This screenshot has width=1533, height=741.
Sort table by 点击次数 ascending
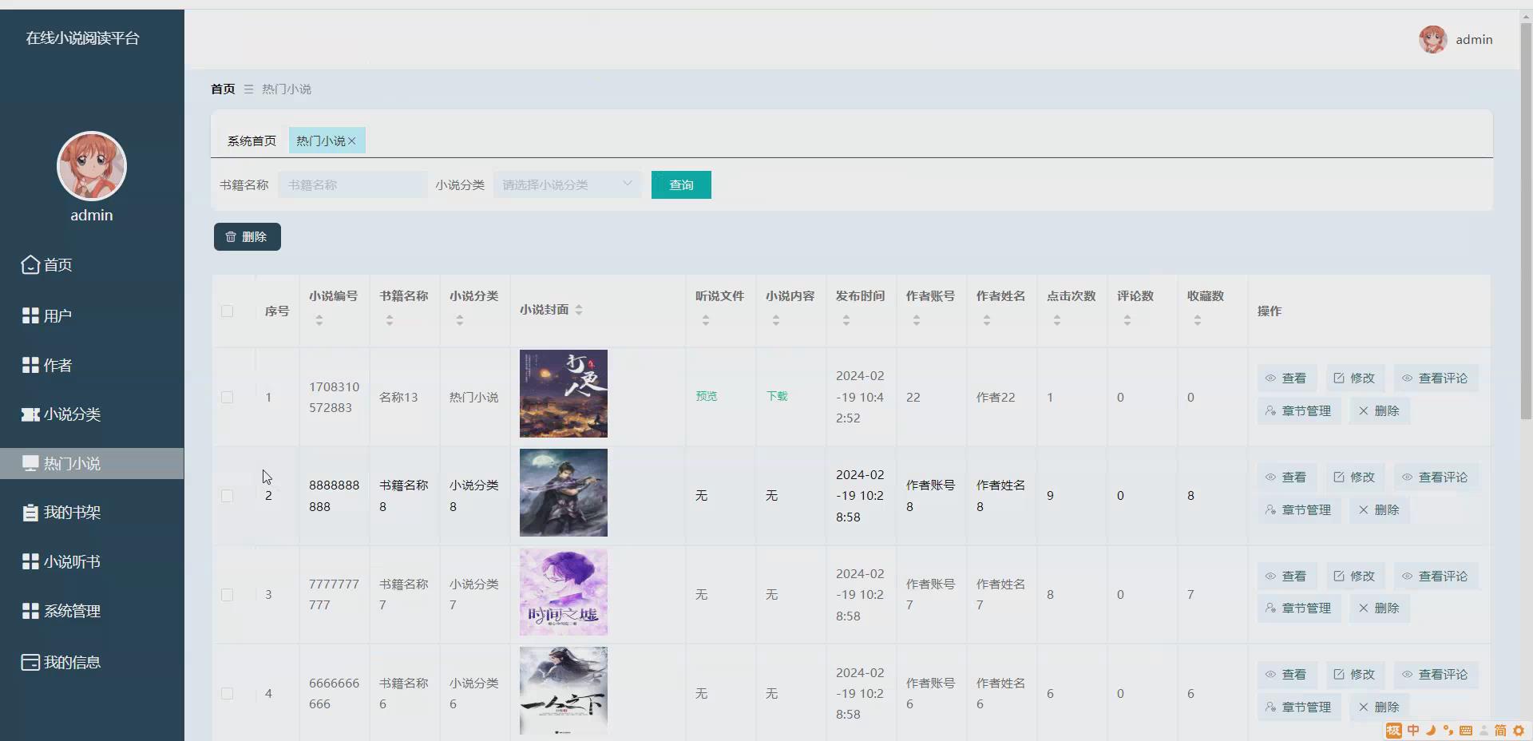[x=1057, y=317]
